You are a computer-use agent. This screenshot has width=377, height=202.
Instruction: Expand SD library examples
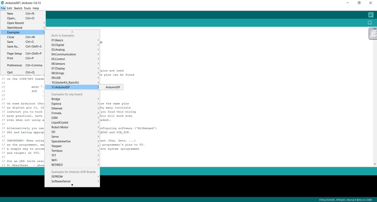(x=72, y=132)
